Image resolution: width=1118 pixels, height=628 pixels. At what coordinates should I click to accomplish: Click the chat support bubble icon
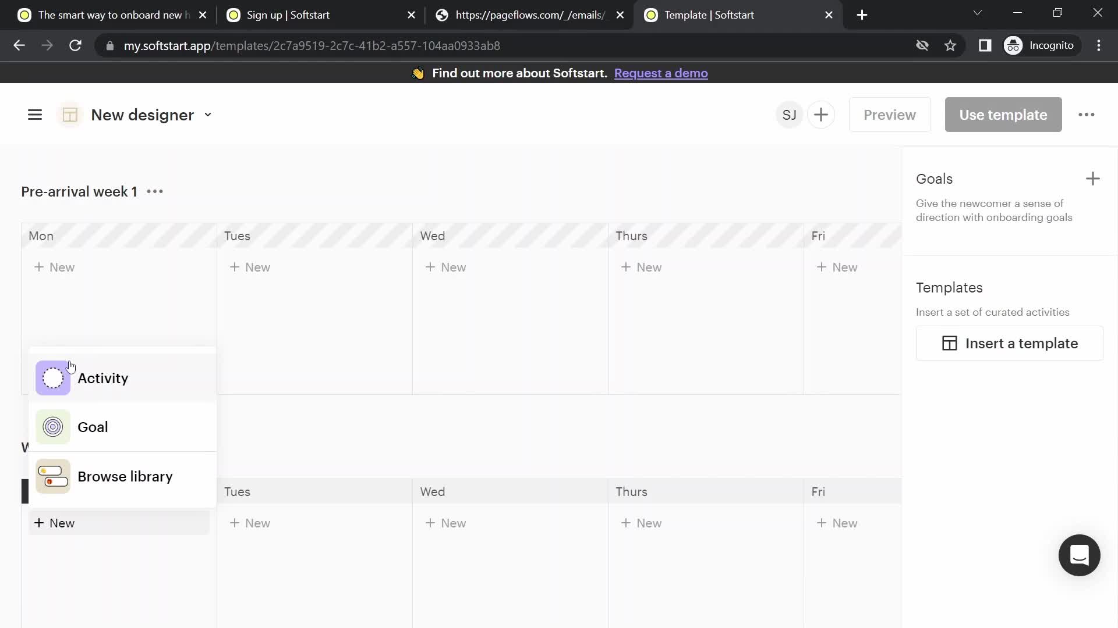pyautogui.click(x=1080, y=555)
